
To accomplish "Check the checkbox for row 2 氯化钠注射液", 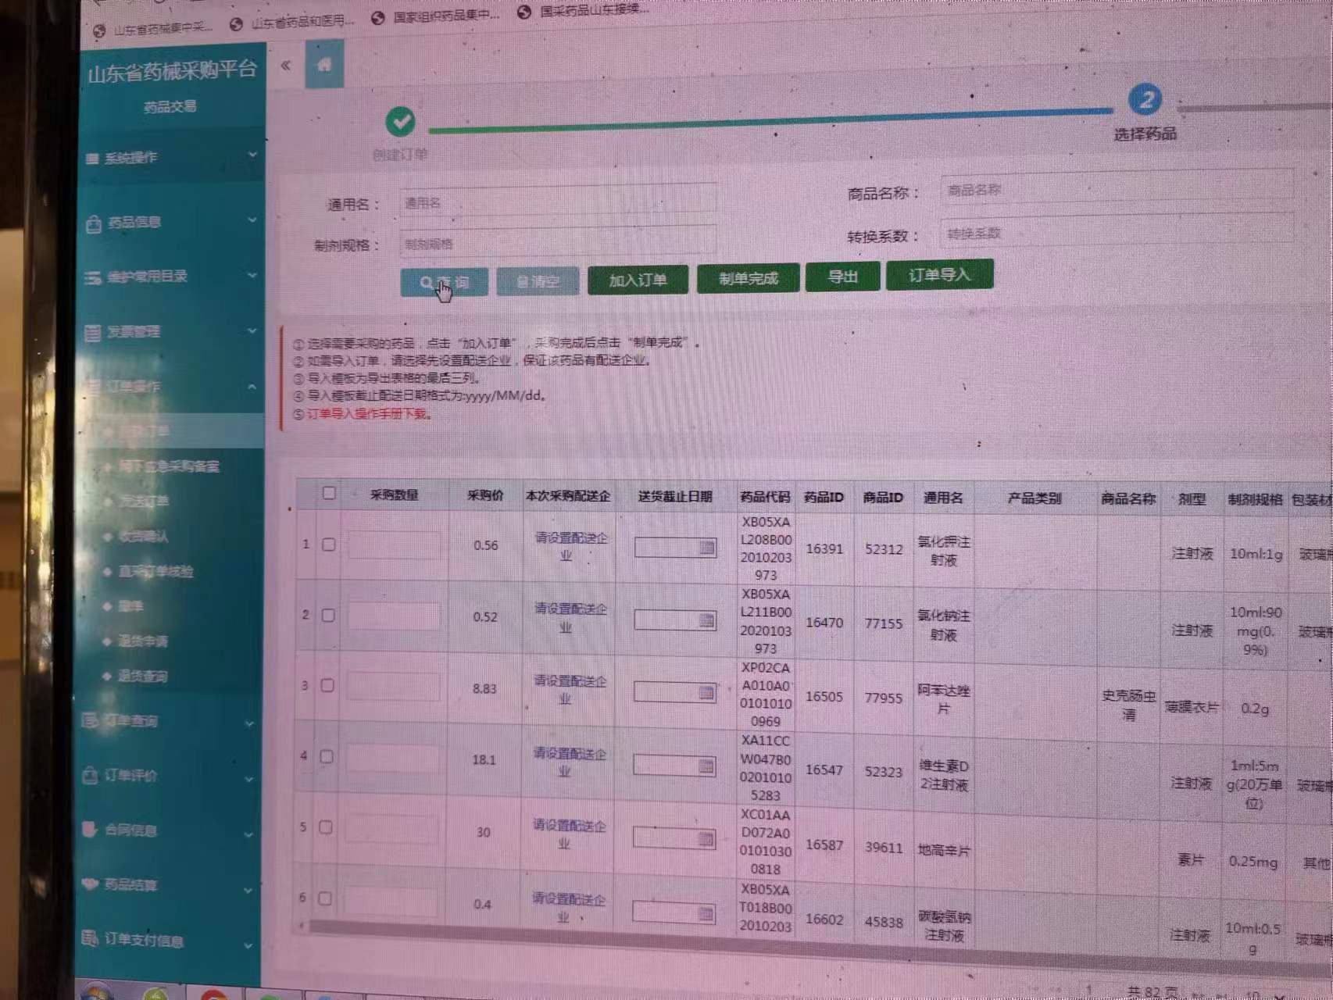I will (328, 616).
